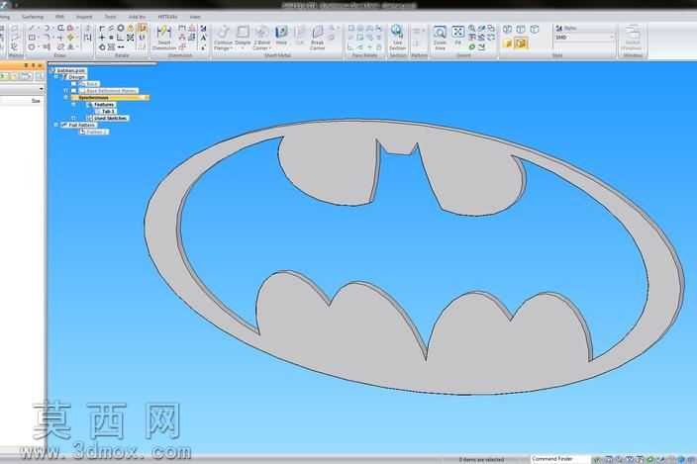
Task: Open the Surfacing ribbon tab
Action: [x=33, y=17]
